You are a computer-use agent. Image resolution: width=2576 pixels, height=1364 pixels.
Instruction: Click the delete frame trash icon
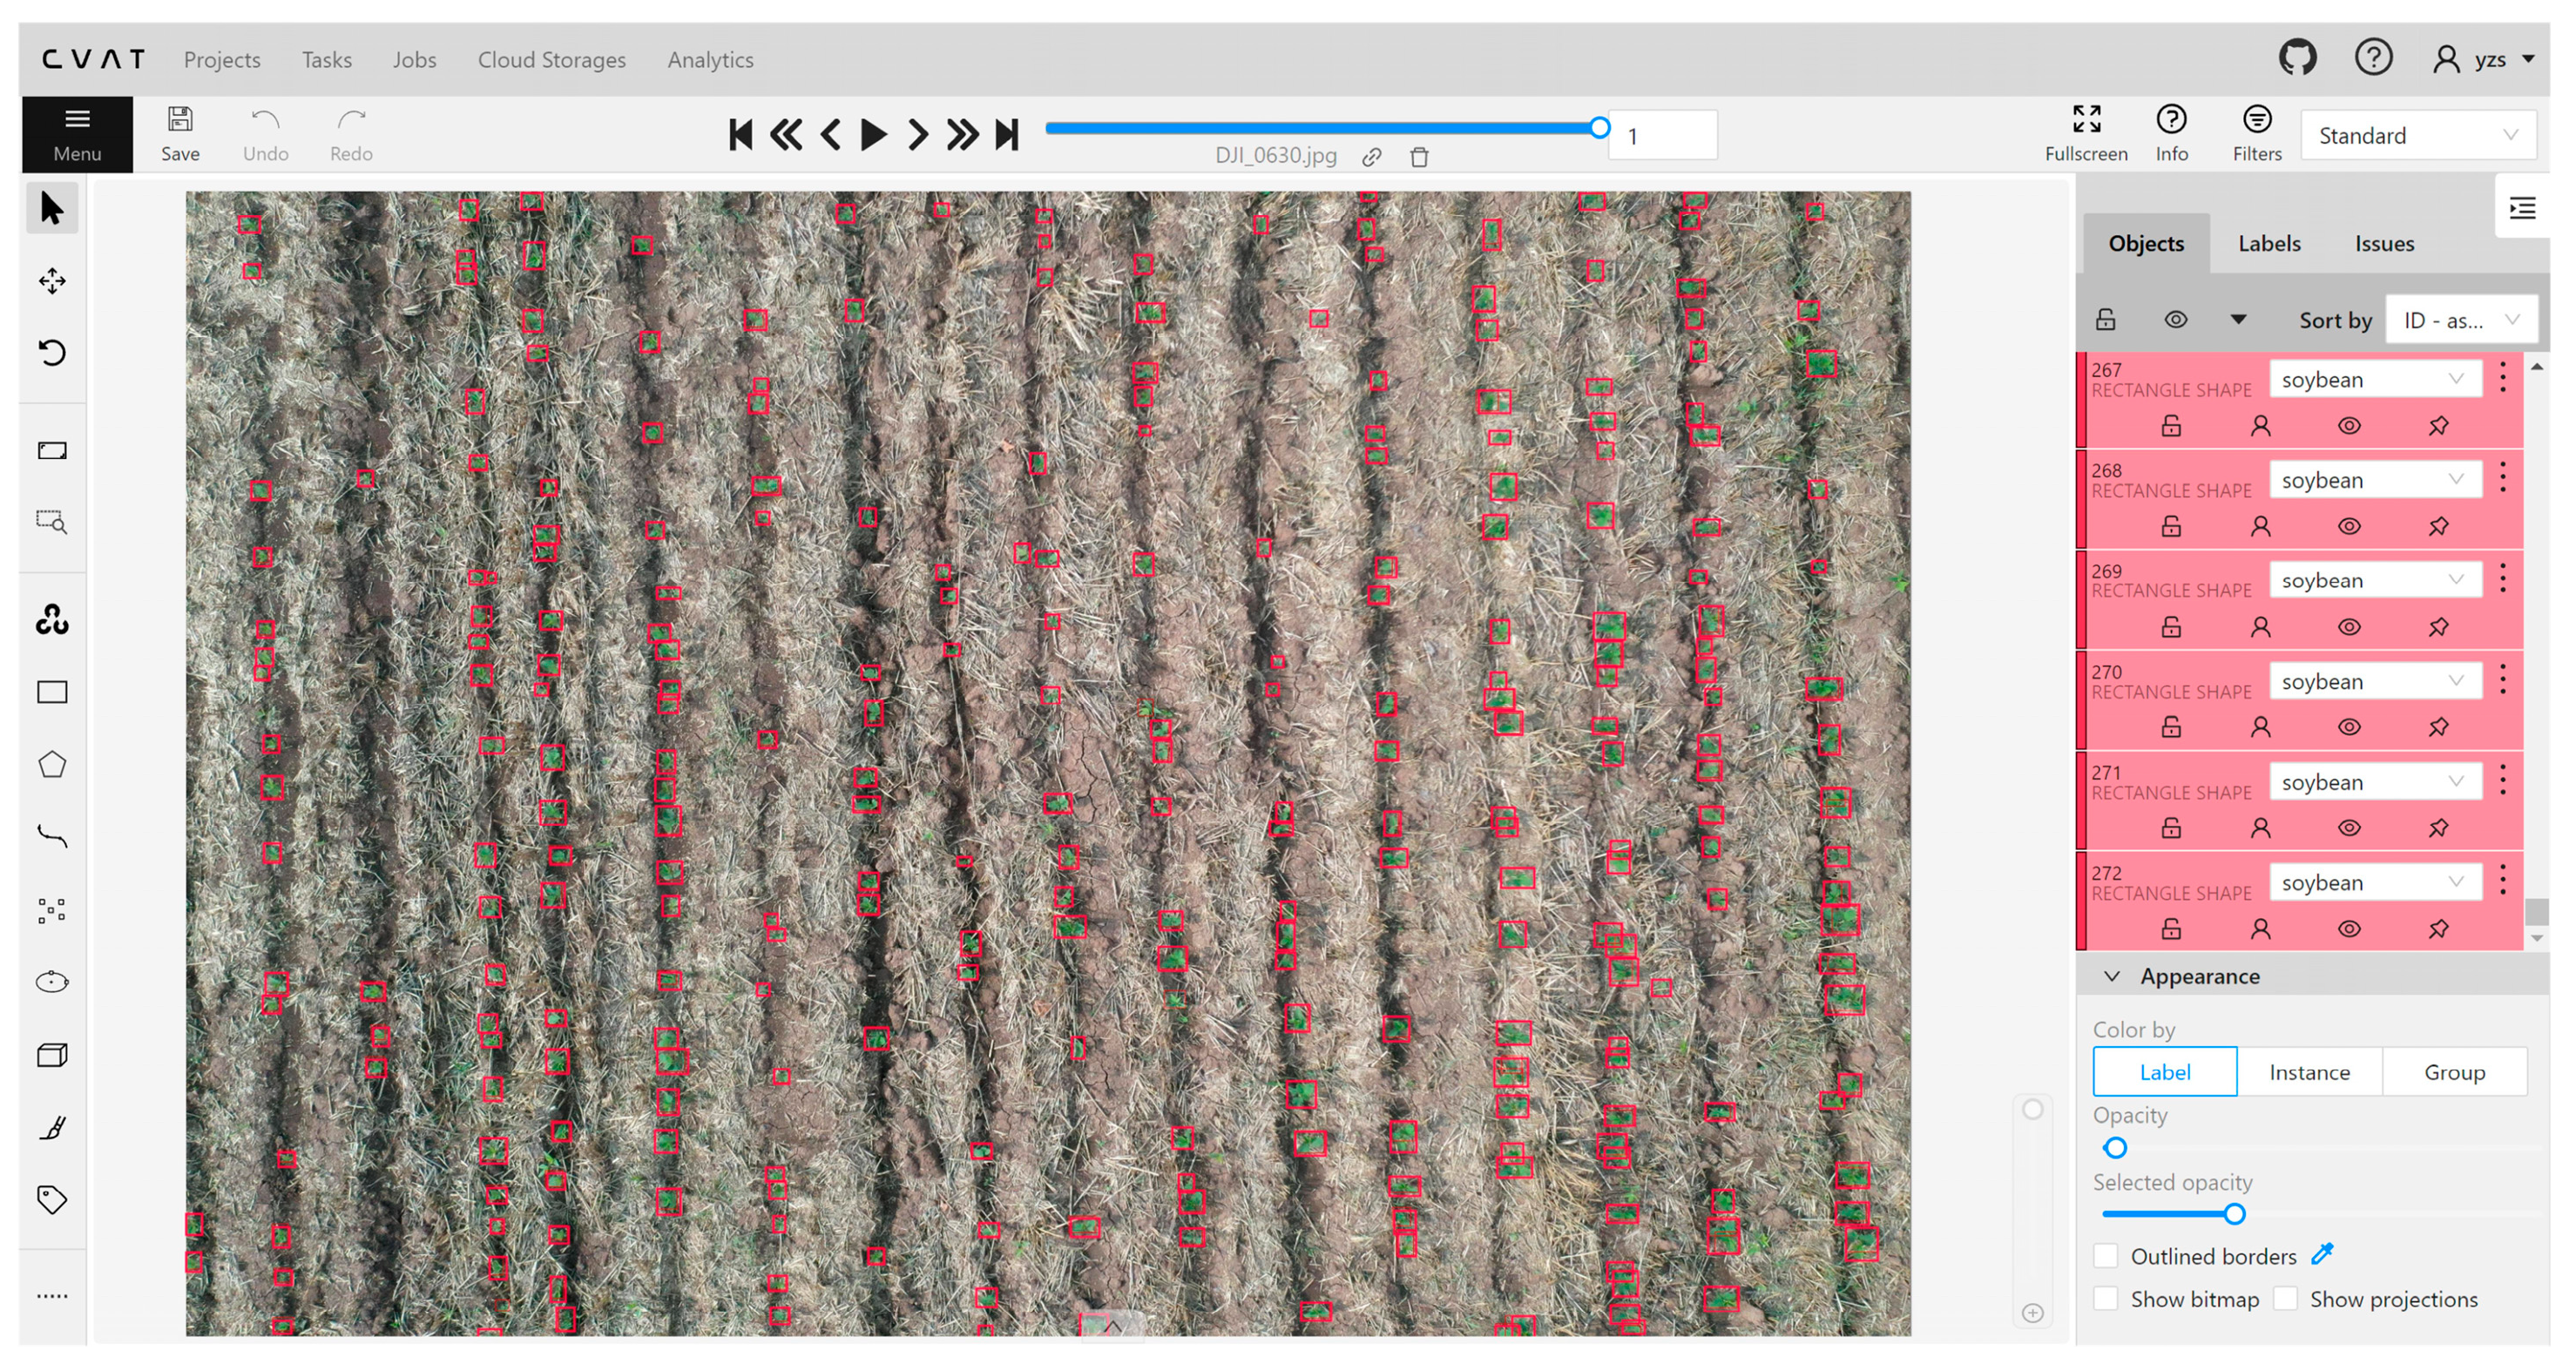point(1419,157)
